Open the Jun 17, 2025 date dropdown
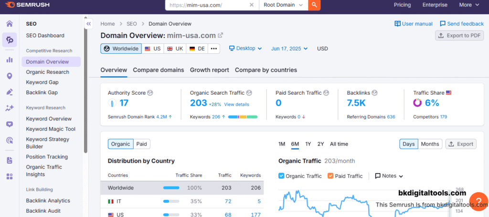This screenshot has width=489, height=217. (x=289, y=49)
